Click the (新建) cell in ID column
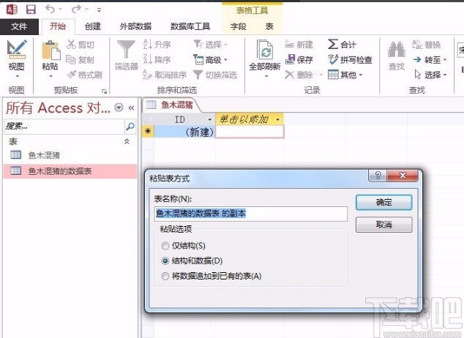 pos(184,132)
